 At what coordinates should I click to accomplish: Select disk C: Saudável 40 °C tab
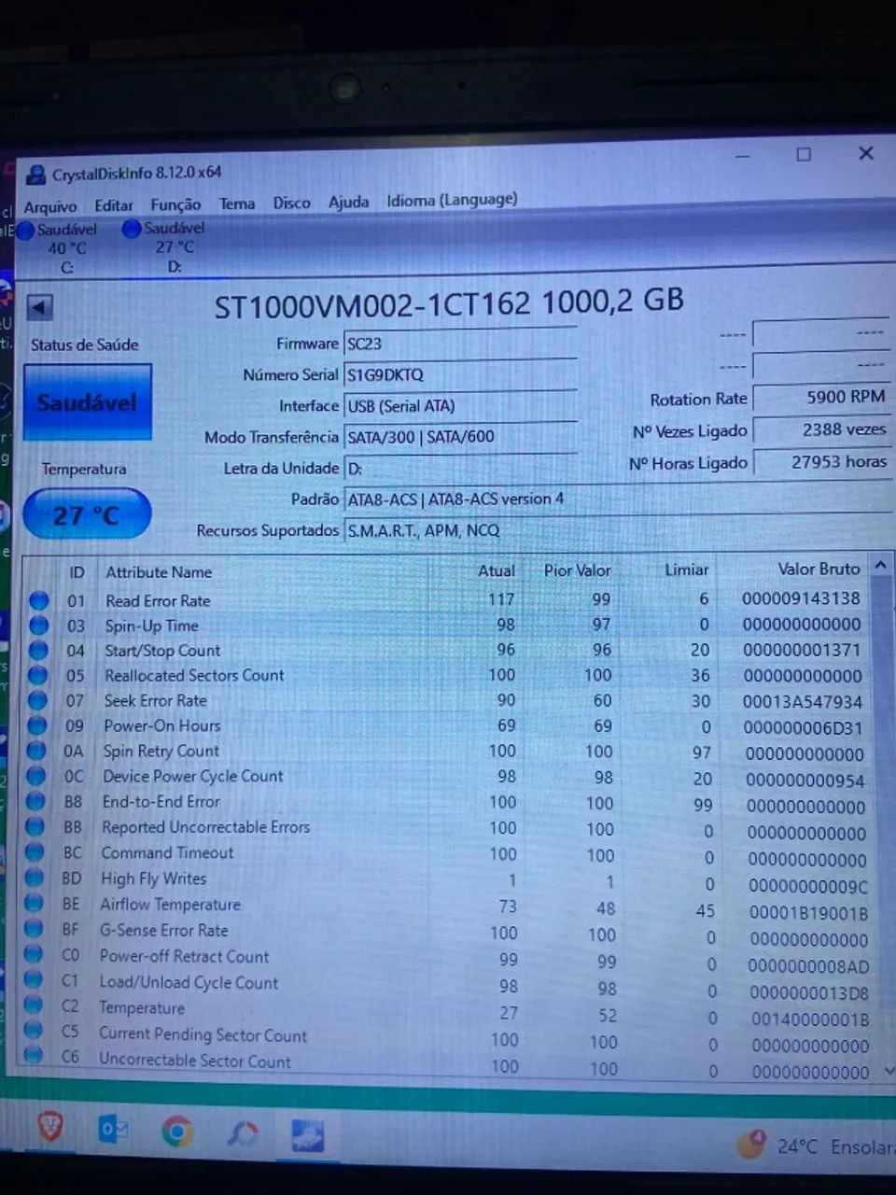(x=60, y=248)
